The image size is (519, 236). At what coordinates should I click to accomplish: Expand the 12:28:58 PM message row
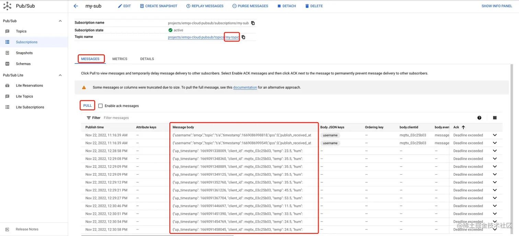pos(495,151)
